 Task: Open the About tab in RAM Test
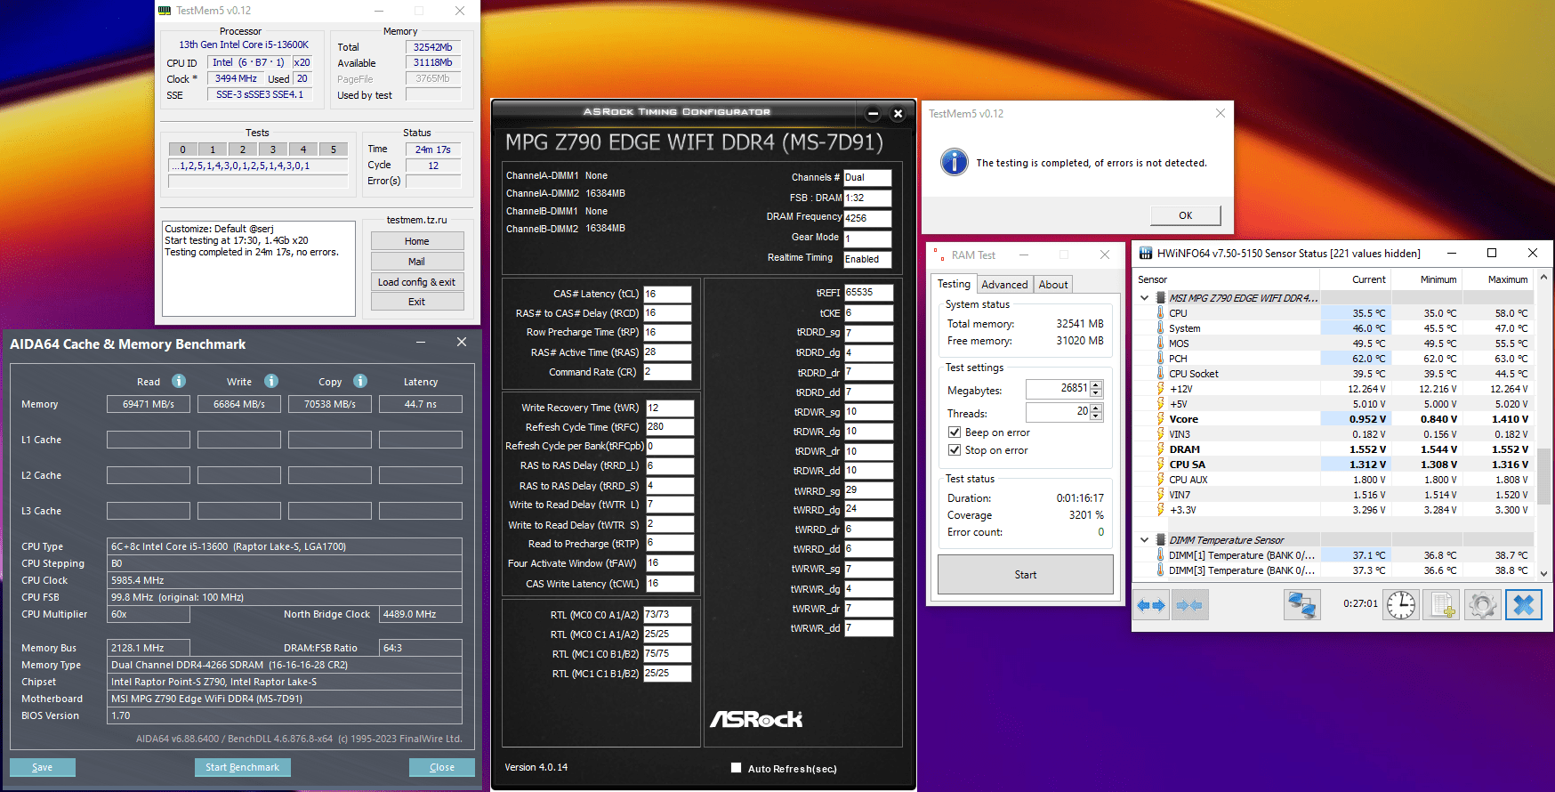click(1053, 285)
